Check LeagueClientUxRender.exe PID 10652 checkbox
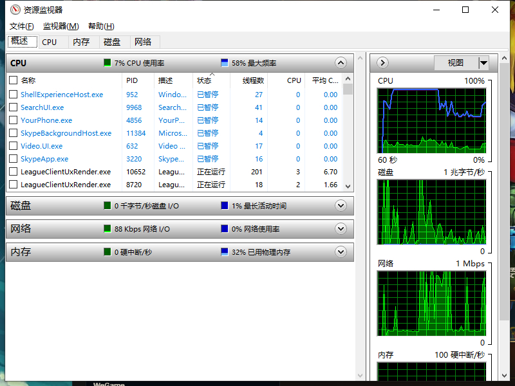This screenshot has width=515, height=386. [x=13, y=172]
